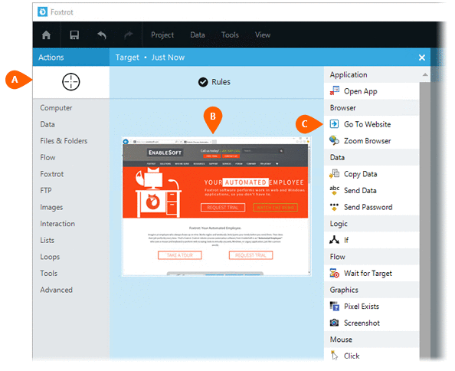The image size is (455, 371).
Task: Click the Graphics group header
Action: [x=372, y=290]
